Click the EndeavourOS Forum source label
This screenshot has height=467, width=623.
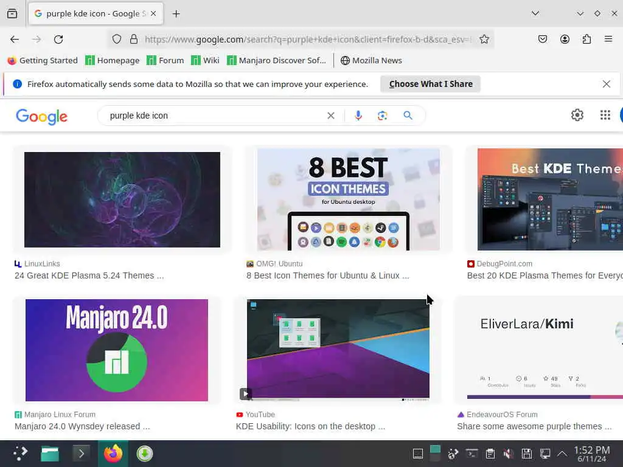[498, 415]
